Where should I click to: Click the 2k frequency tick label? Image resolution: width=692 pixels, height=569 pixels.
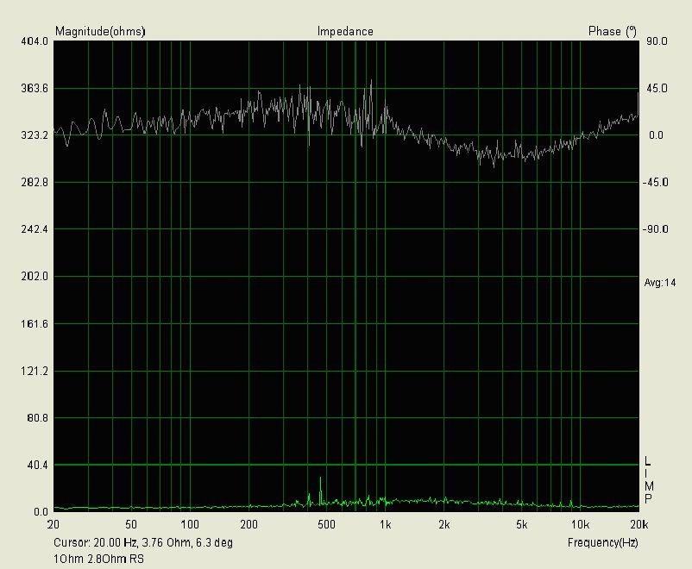[444, 525]
